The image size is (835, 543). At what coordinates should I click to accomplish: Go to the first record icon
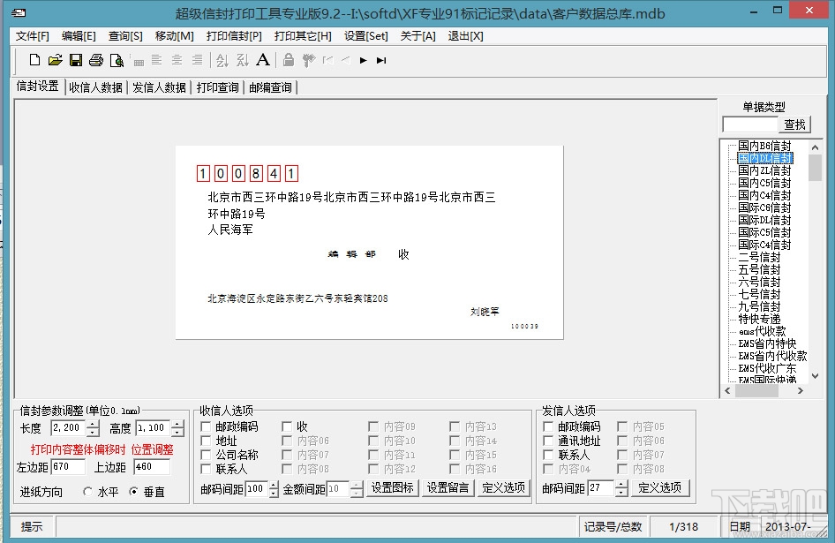(x=328, y=60)
